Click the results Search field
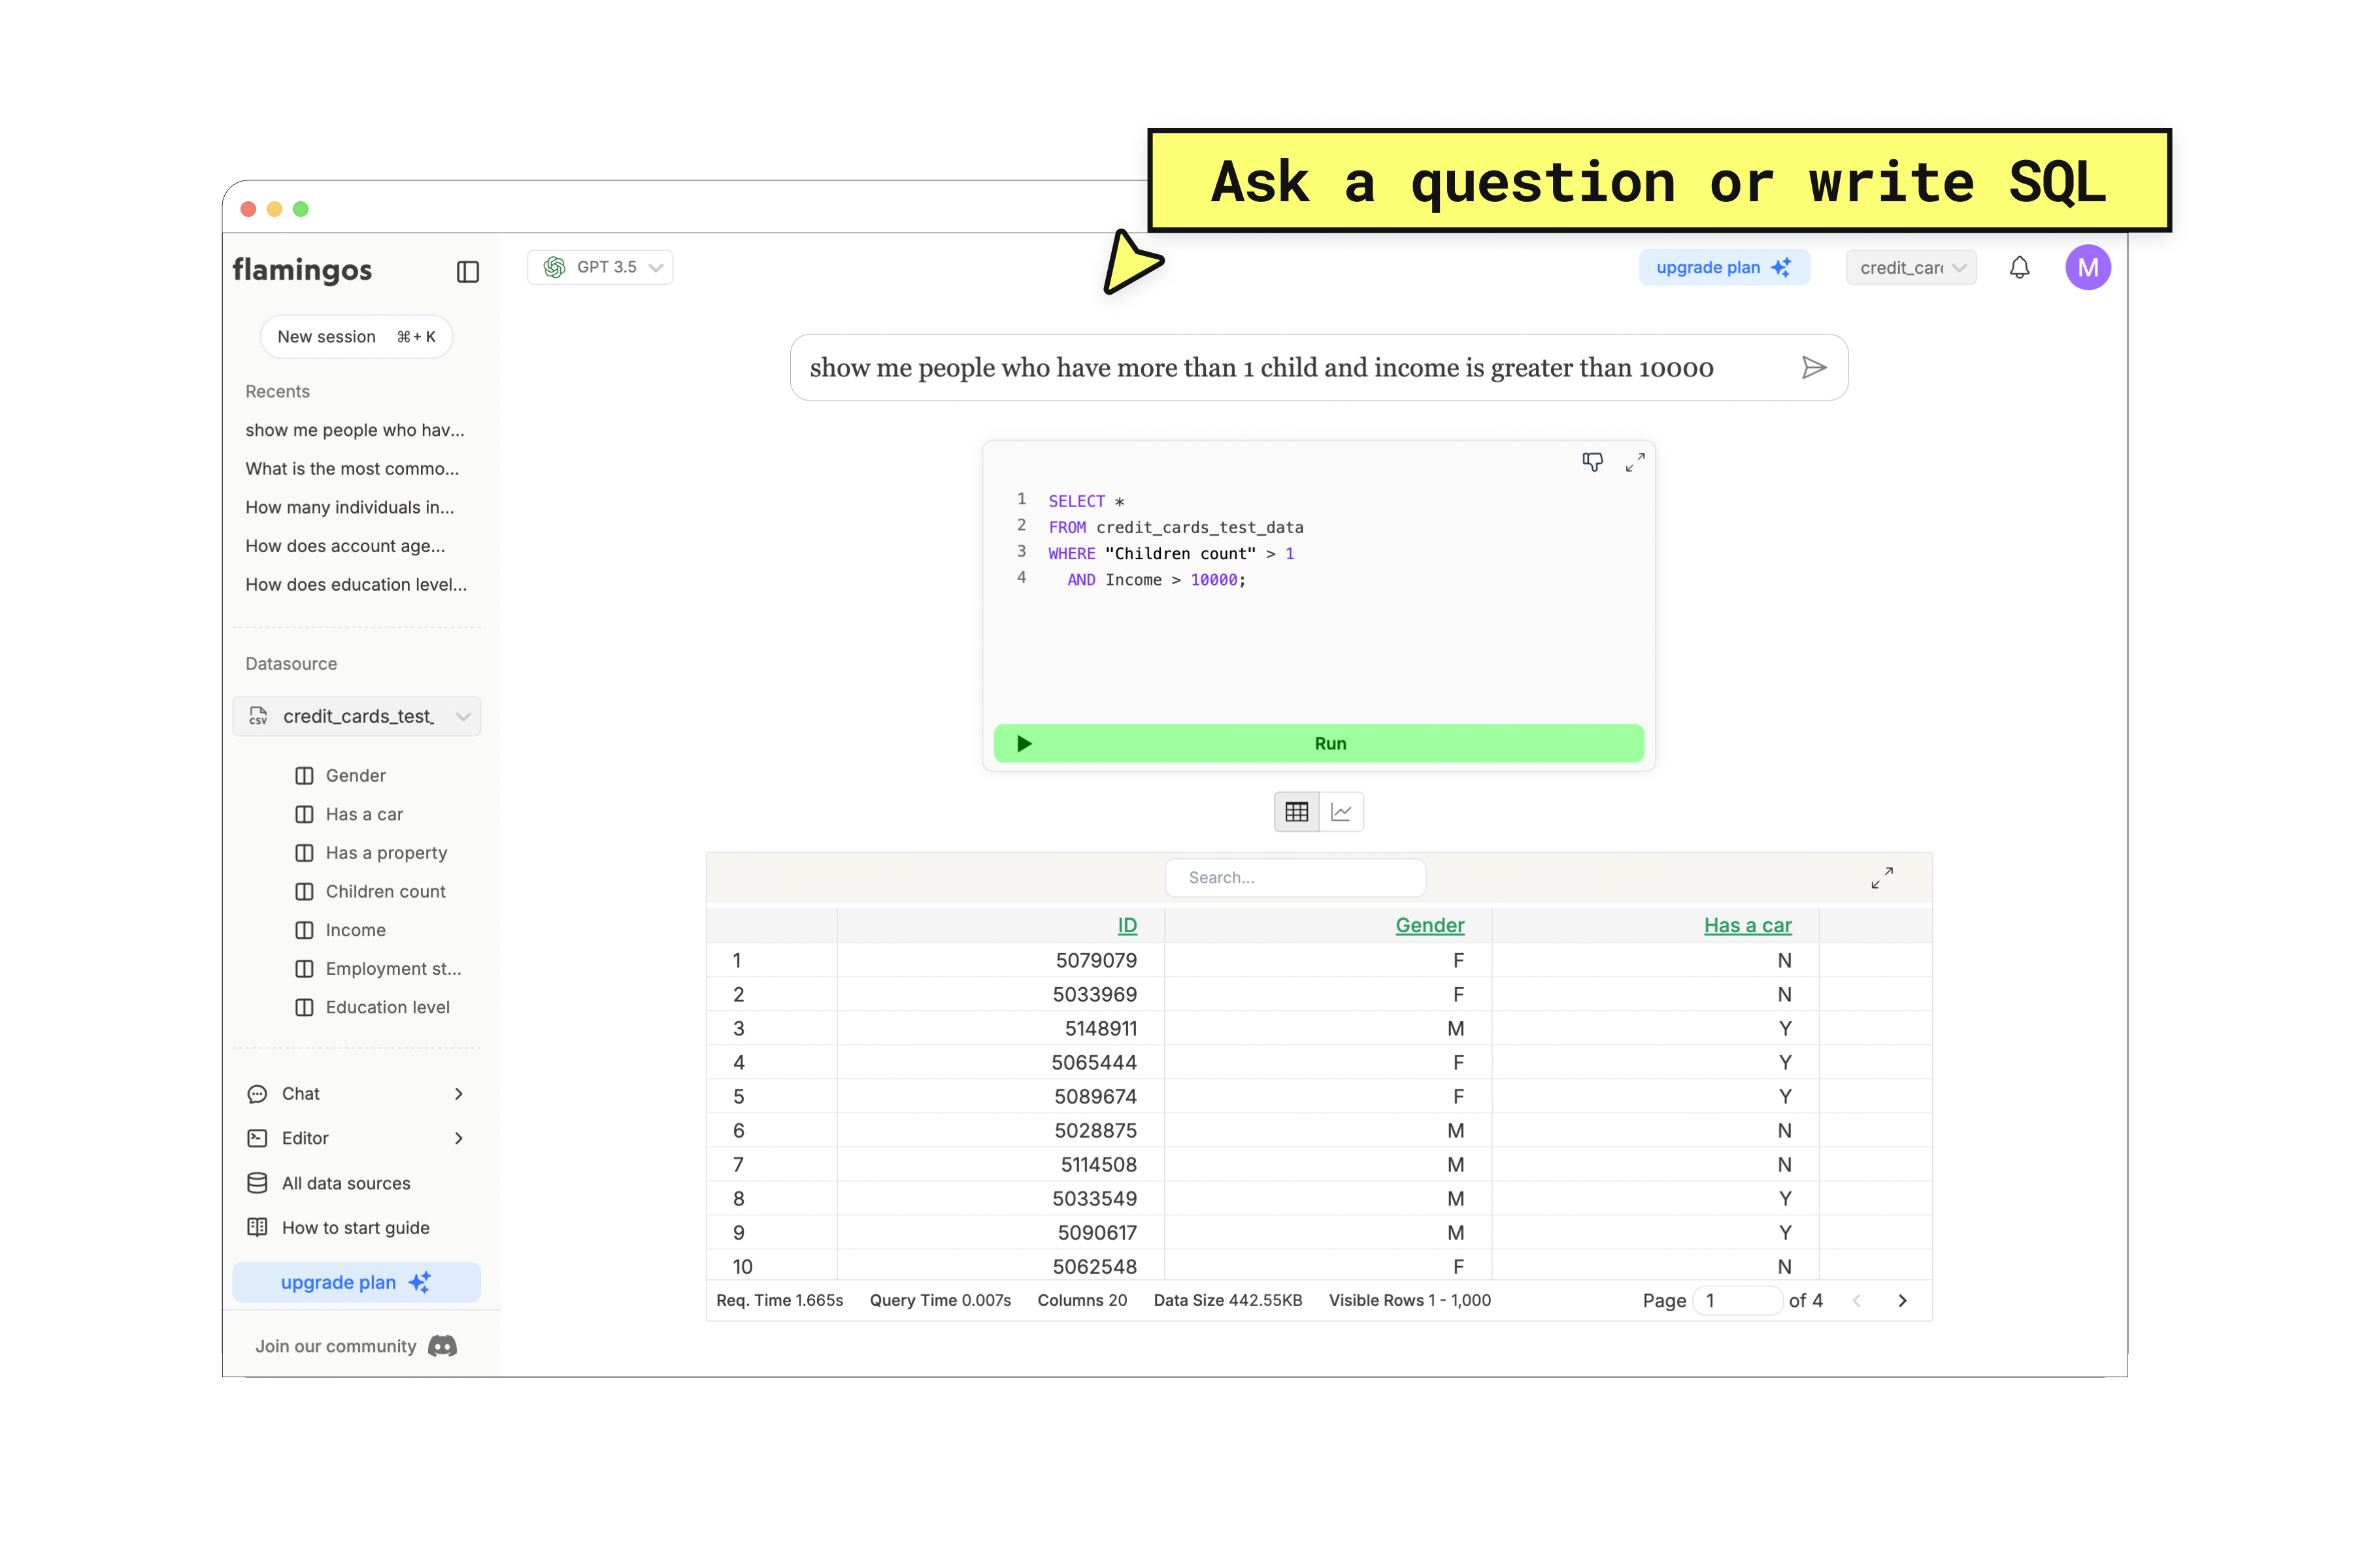Viewport: 2353px width, 1568px height. (1295, 877)
